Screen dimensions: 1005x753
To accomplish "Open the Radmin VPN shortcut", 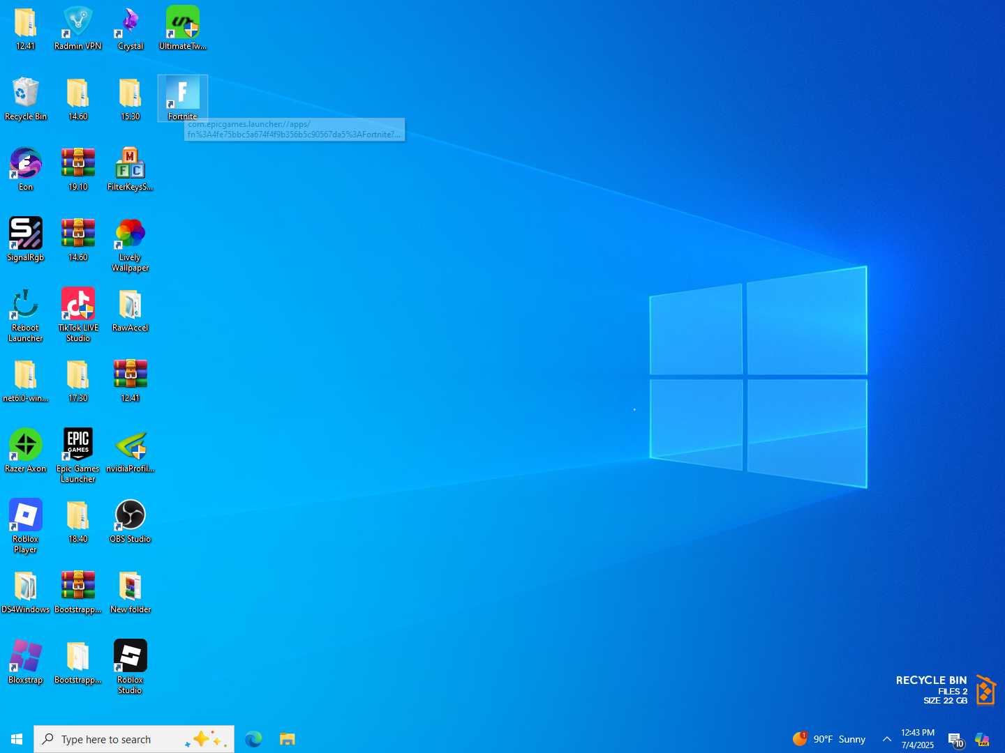I will [78, 29].
